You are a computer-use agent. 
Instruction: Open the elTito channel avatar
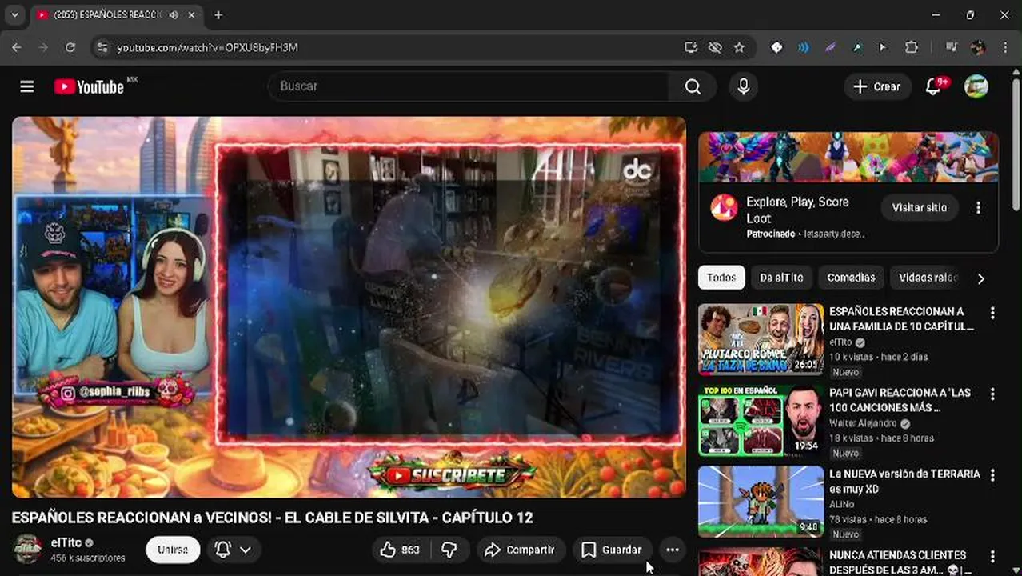(27, 550)
